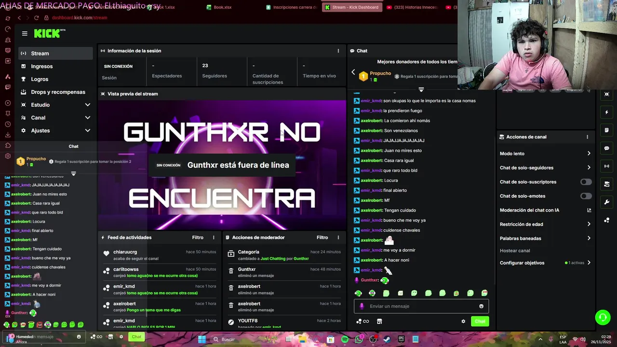Open the hamburger menu beside Kick logo
Viewport: 617px width, 347px height.
pos(25,33)
